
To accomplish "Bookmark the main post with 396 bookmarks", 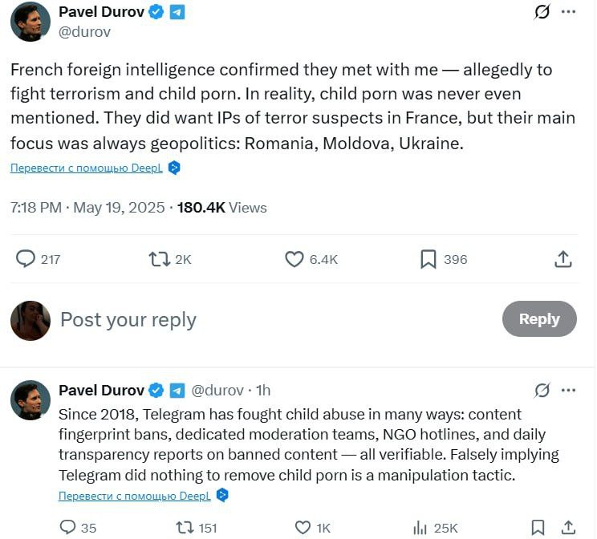I will (428, 259).
